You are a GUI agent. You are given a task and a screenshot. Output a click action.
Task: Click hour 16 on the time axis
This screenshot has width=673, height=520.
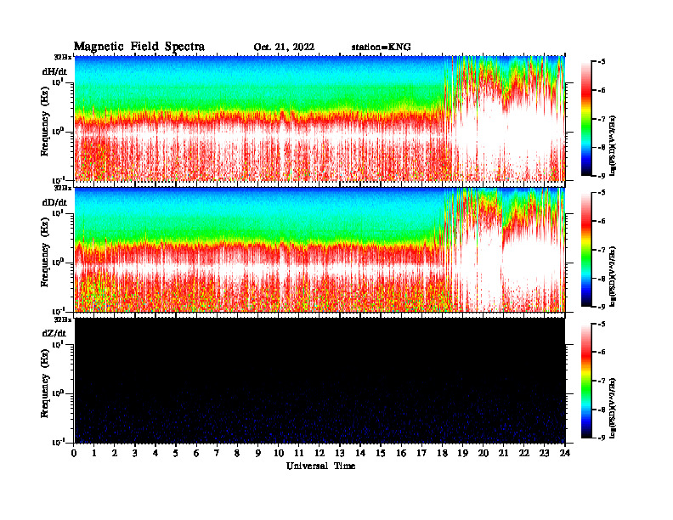[x=401, y=453]
